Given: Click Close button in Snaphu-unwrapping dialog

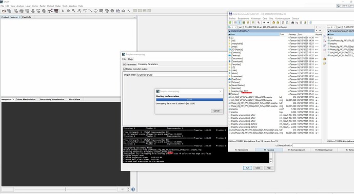Looking at the screenshot, I should pyautogui.click(x=258, y=168).
